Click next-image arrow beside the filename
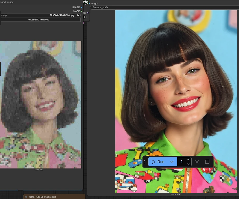Viewport: 239px width, 199px height. tap(78, 15)
